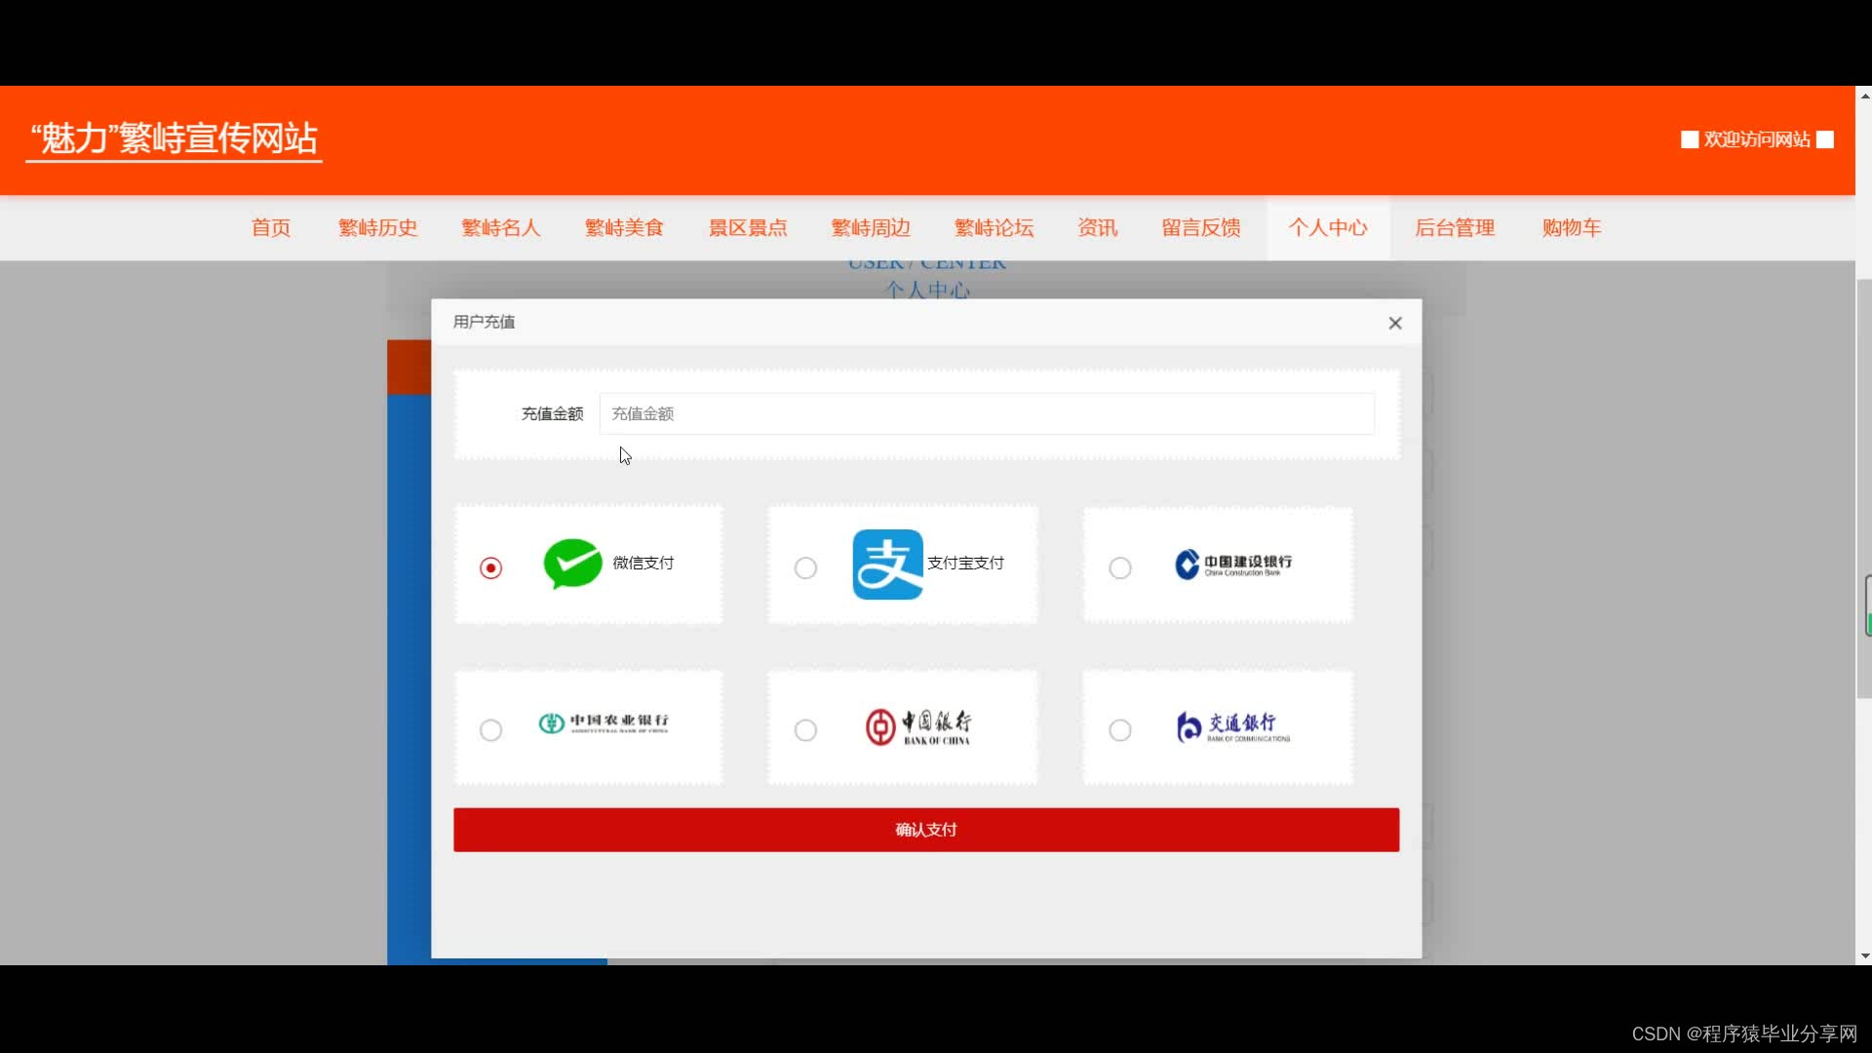Click the “魅力”繁峙宣传网站 site title
Viewport: 1872px width, 1053px height.
tap(174, 139)
